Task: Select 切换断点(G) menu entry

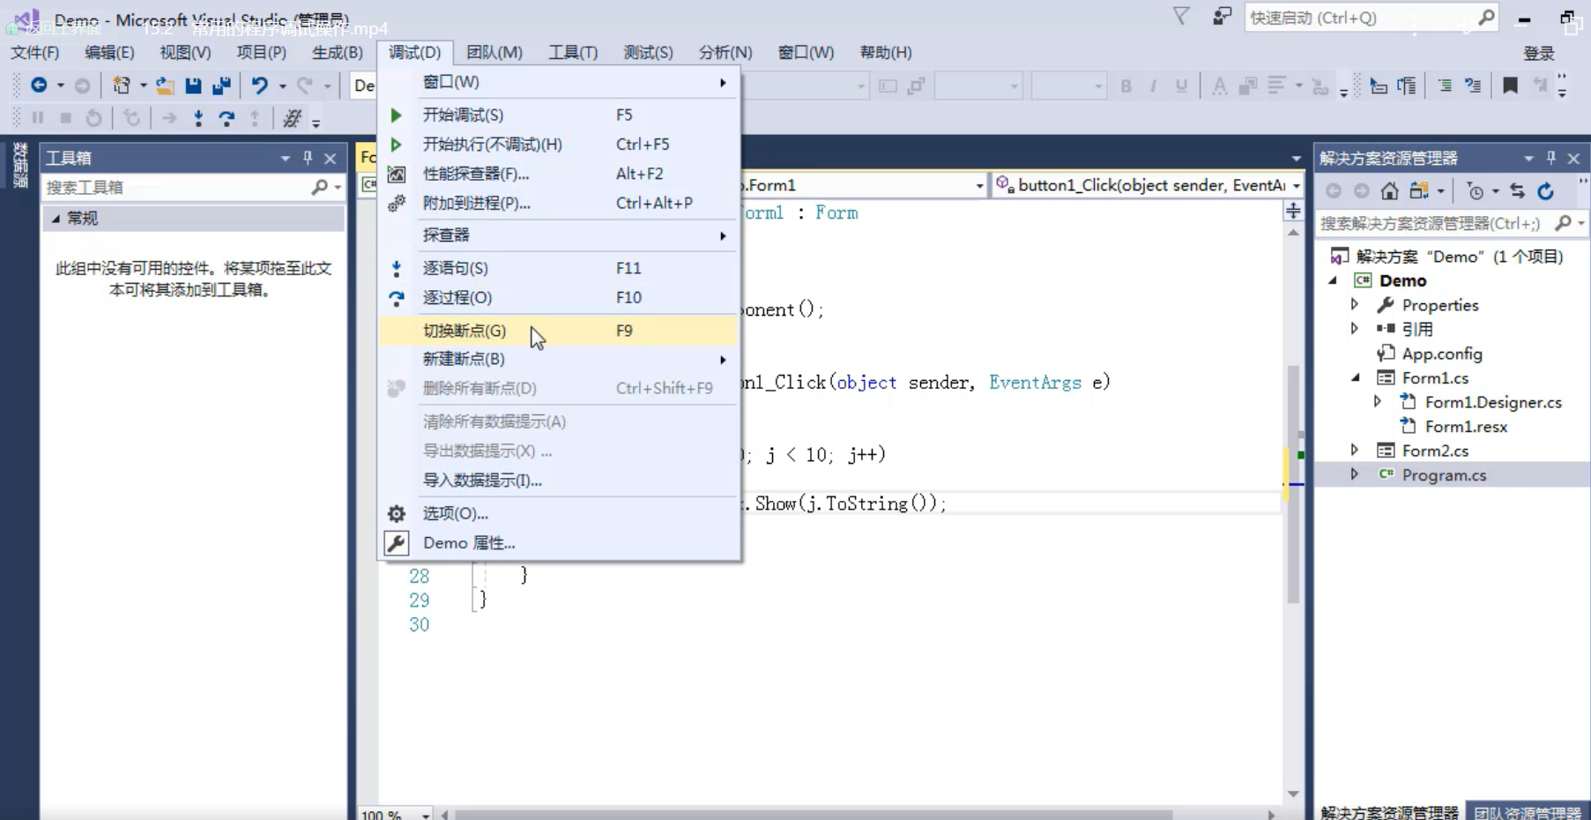Action: pyautogui.click(x=560, y=331)
